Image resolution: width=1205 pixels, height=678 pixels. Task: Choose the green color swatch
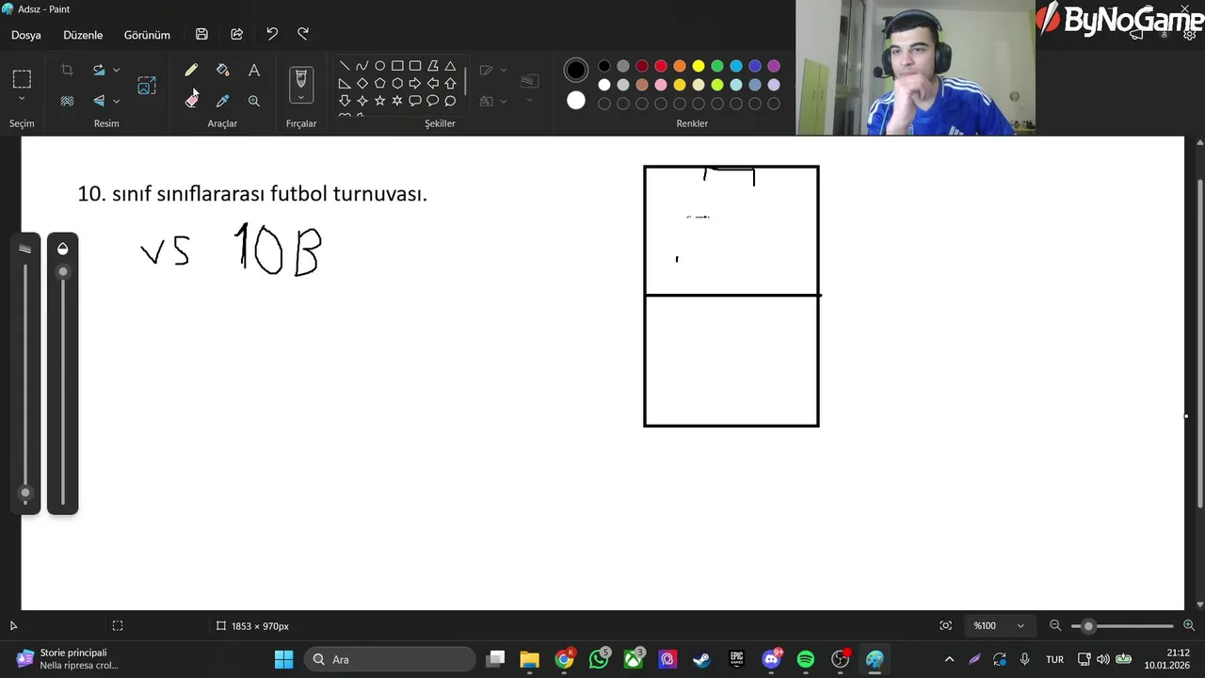(717, 66)
